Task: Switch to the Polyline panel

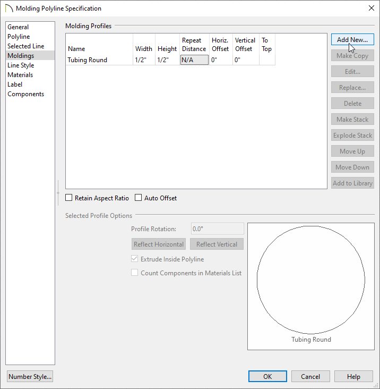Action: tap(30, 37)
